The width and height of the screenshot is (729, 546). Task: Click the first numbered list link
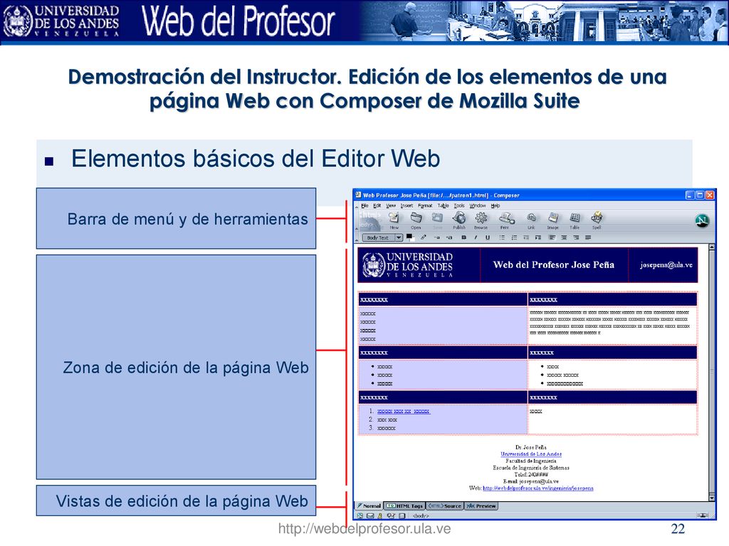point(404,412)
